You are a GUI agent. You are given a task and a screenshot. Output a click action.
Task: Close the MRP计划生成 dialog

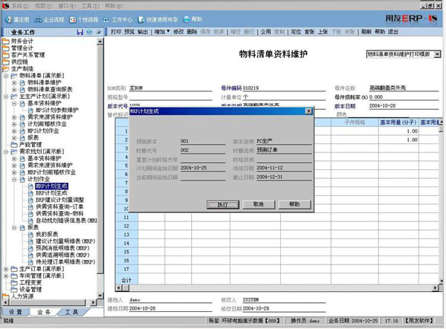pyautogui.click(x=308, y=111)
